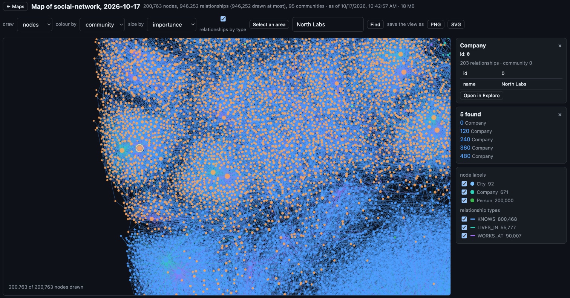Open the draw nodes dropdown
The image size is (570, 298).
35,24
